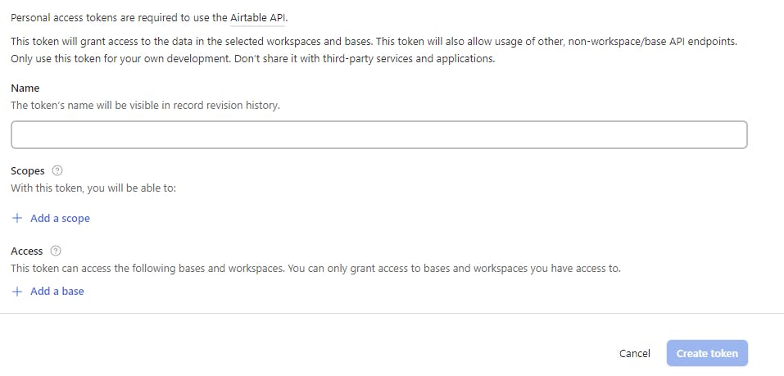Focus the token Name text field
Image resolution: width=784 pixels, height=376 pixels.
point(379,134)
